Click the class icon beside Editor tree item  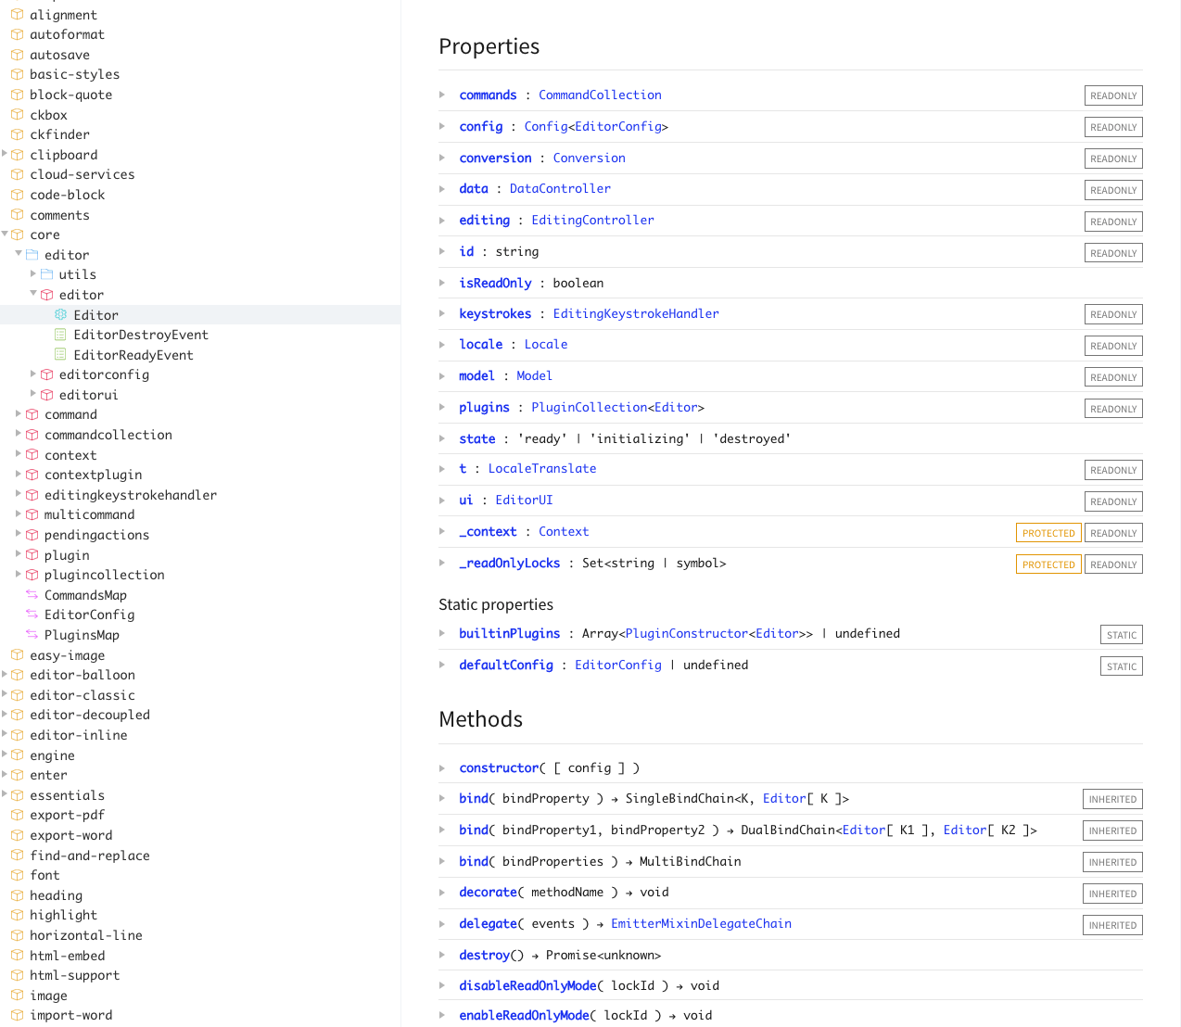[x=61, y=315]
